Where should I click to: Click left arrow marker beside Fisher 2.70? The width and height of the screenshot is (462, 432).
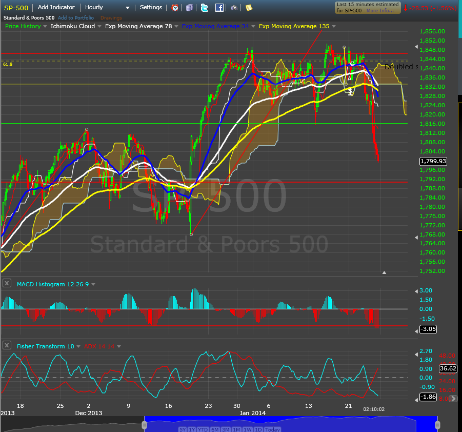pos(416,354)
